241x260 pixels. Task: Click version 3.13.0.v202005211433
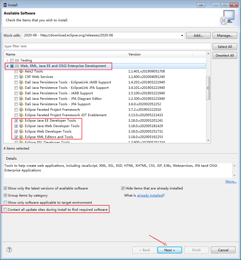click(x=145, y=115)
